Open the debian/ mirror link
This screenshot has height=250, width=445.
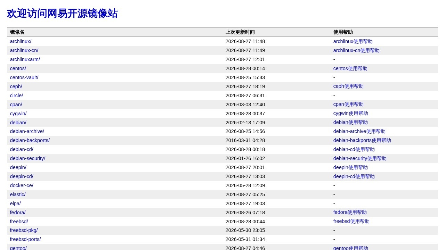pyautogui.click(x=18, y=123)
